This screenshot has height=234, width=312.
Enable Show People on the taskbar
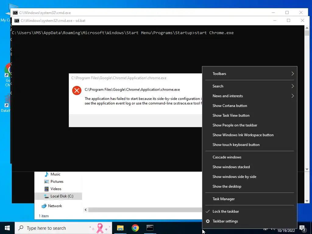pyautogui.click(x=250, y=125)
